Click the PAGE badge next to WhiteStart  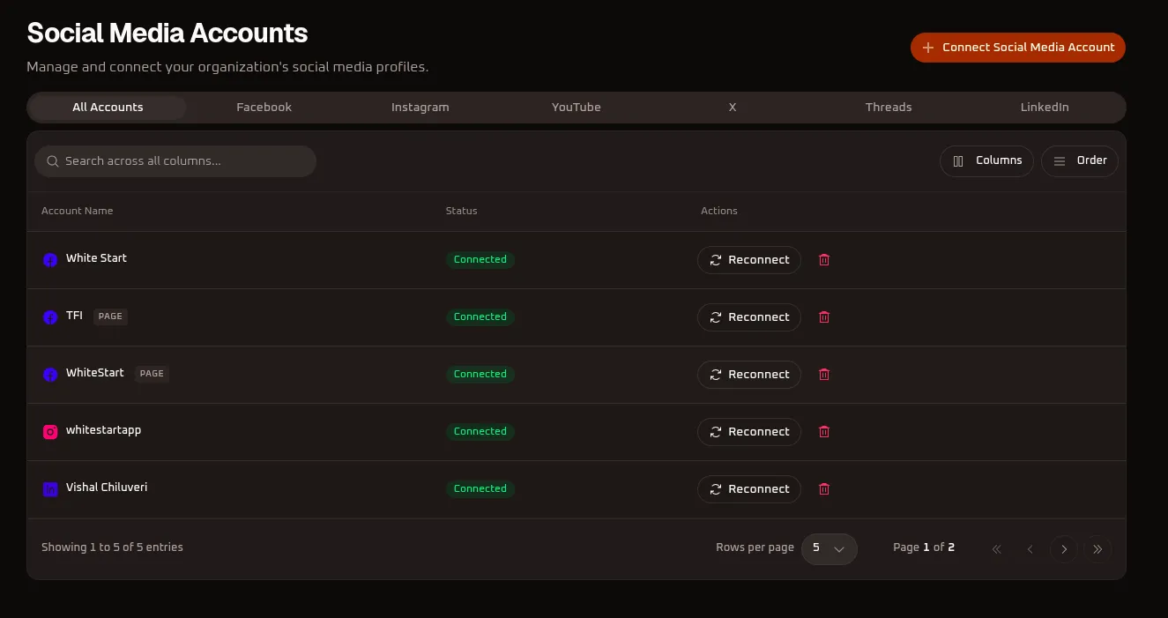[x=152, y=374]
